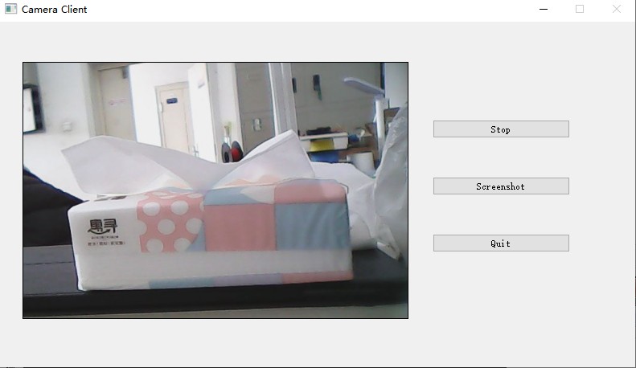
Task: Select the Camera Client title bar text
Action: (x=54, y=10)
